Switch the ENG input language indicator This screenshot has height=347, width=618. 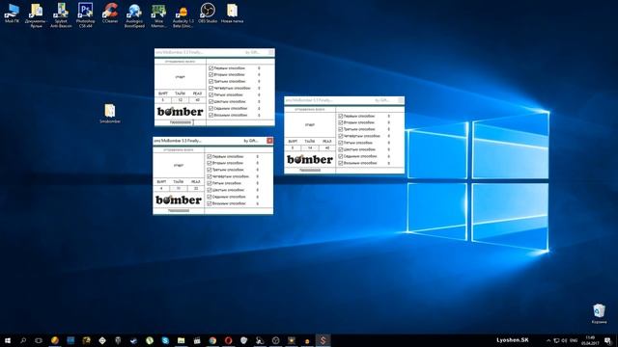[x=574, y=340]
